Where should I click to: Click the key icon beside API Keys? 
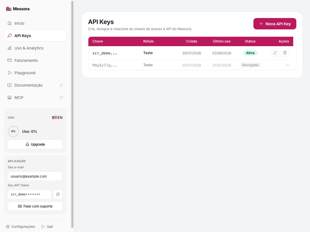(x=10, y=36)
